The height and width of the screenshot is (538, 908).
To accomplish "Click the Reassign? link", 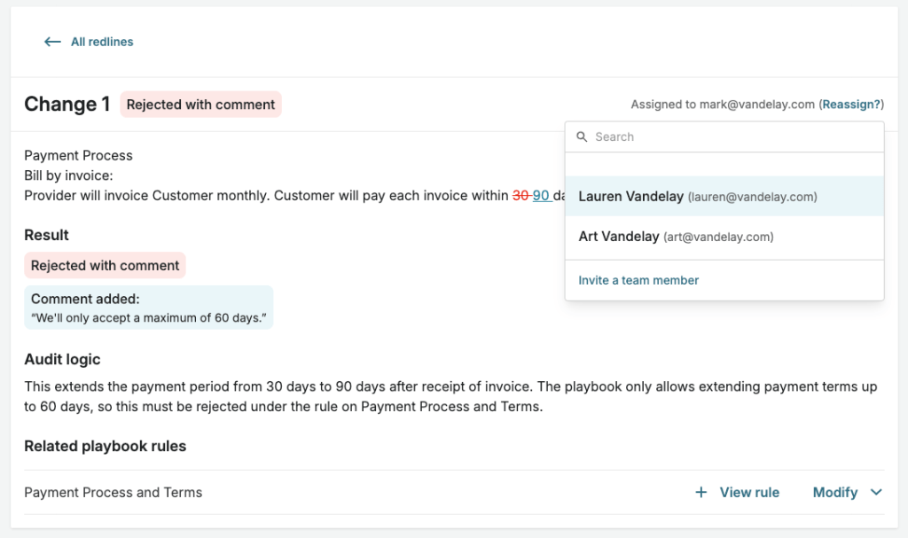I will (851, 105).
